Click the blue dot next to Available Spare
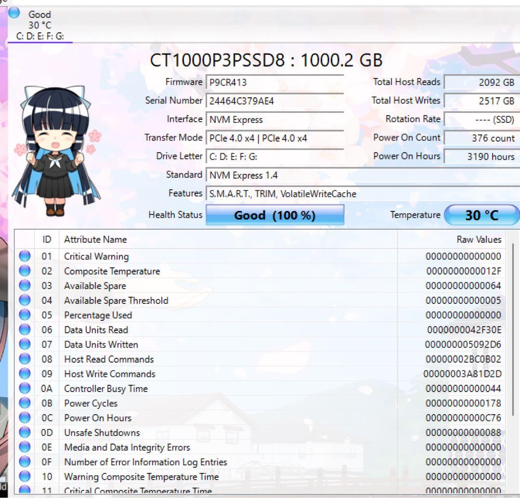Image resolution: width=520 pixels, height=498 pixels. click(x=25, y=285)
